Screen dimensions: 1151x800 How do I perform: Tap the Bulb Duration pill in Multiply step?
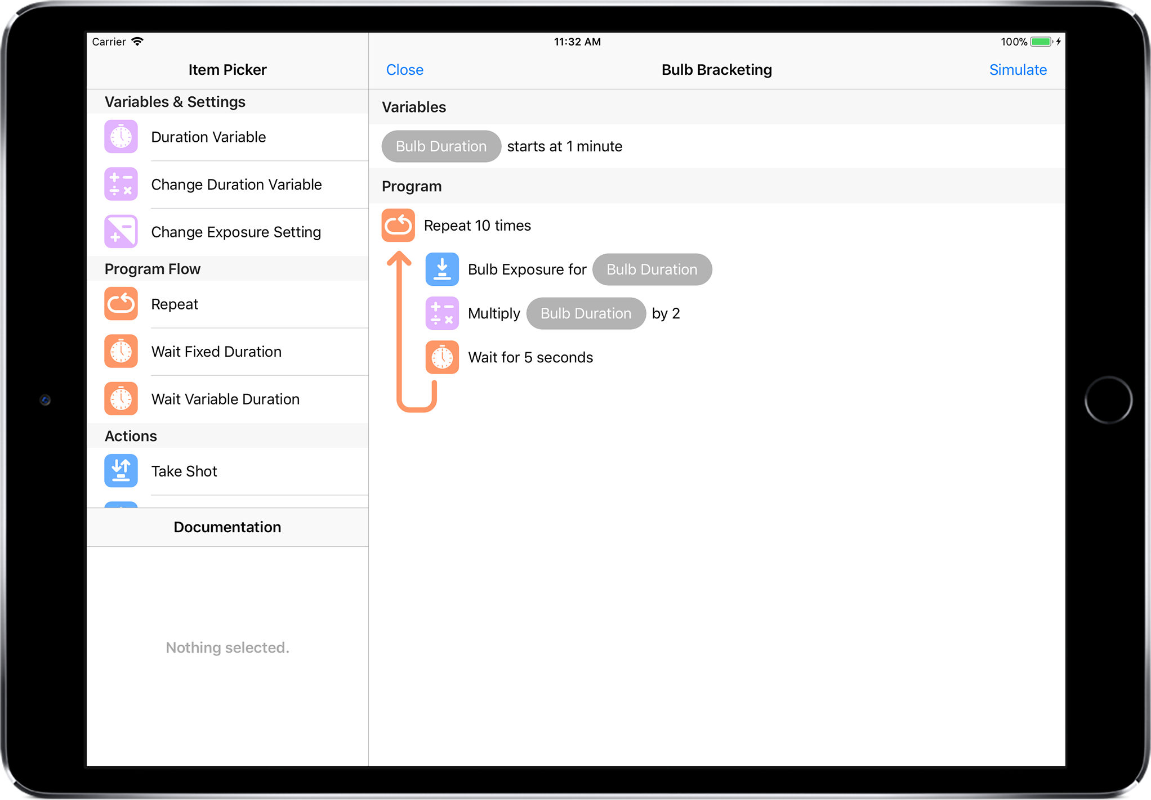(586, 313)
